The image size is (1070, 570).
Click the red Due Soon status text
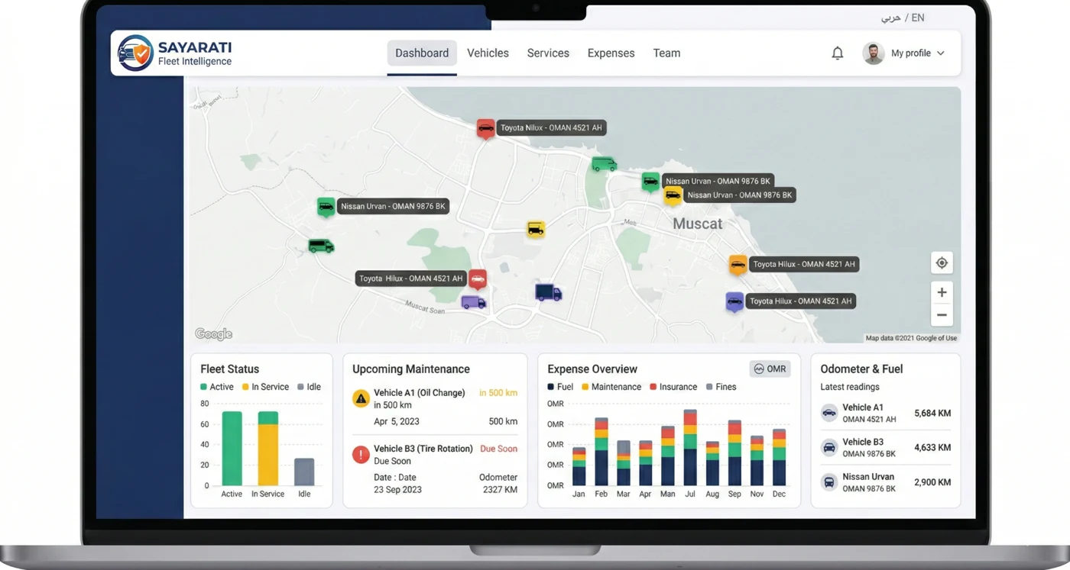pyautogui.click(x=498, y=449)
